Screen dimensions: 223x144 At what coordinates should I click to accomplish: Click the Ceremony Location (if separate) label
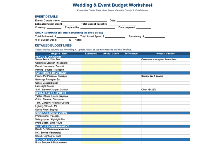tap(52, 63)
